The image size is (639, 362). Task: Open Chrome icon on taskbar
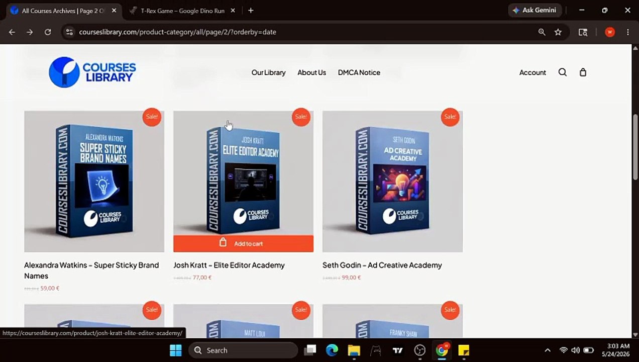[x=442, y=350]
